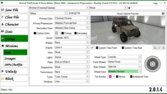
Task: Click the app icon in the title bar
Action: pyautogui.click(x=2, y=3)
